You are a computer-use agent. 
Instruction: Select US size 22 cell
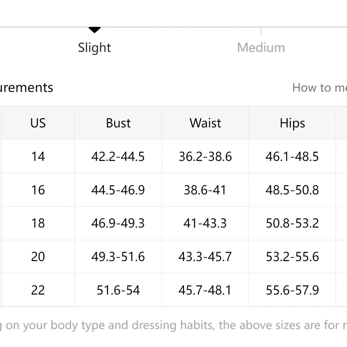[38, 290]
